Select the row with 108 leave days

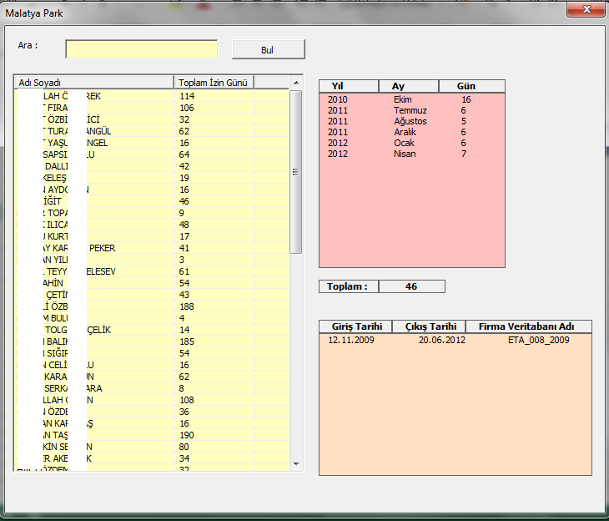coord(153,400)
